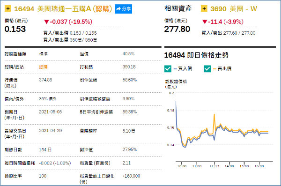Add stock 3690 with yellow plus icon
The image size is (281, 186).
[x=204, y=8]
